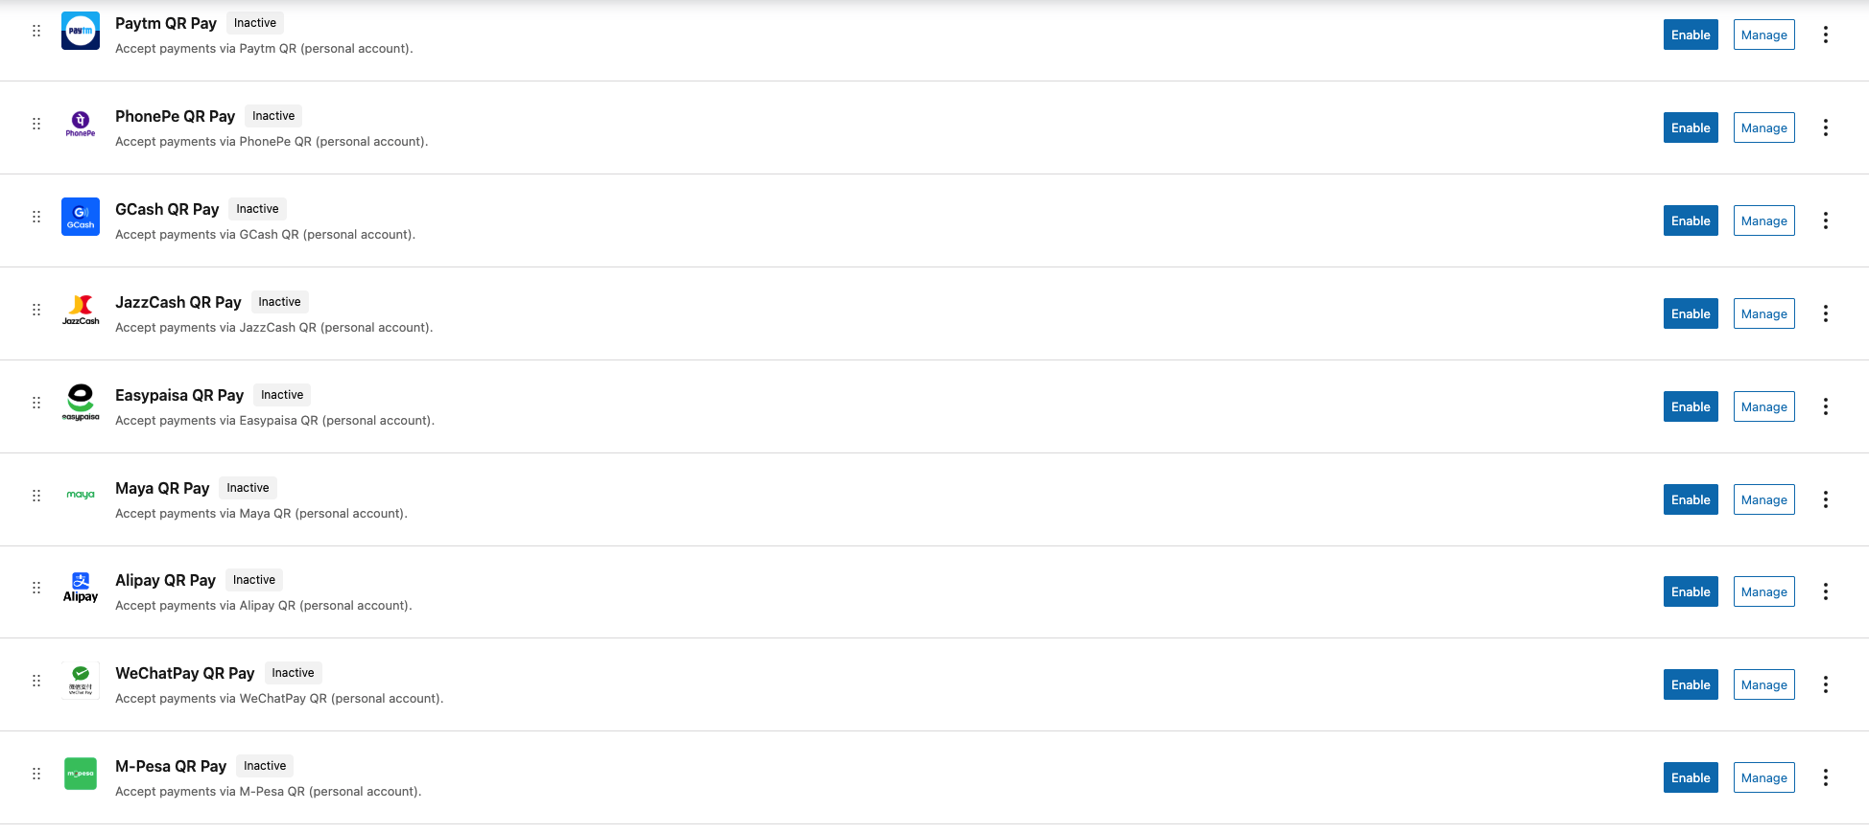The height and width of the screenshot is (834, 1869).
Task: Click the Alipay logo icon
Action: coord(81,588)
